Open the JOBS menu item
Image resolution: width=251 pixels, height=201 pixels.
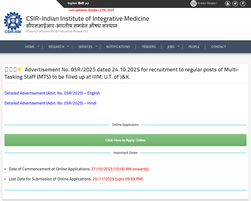click(x=171, y=47)
